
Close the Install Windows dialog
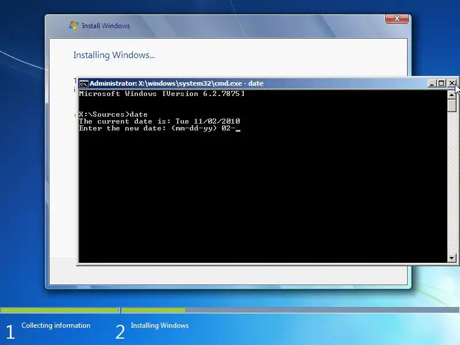point(397,18)
